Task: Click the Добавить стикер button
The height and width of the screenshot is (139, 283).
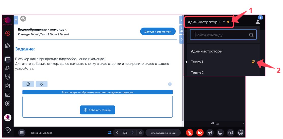Action: (x=97, y=110)
